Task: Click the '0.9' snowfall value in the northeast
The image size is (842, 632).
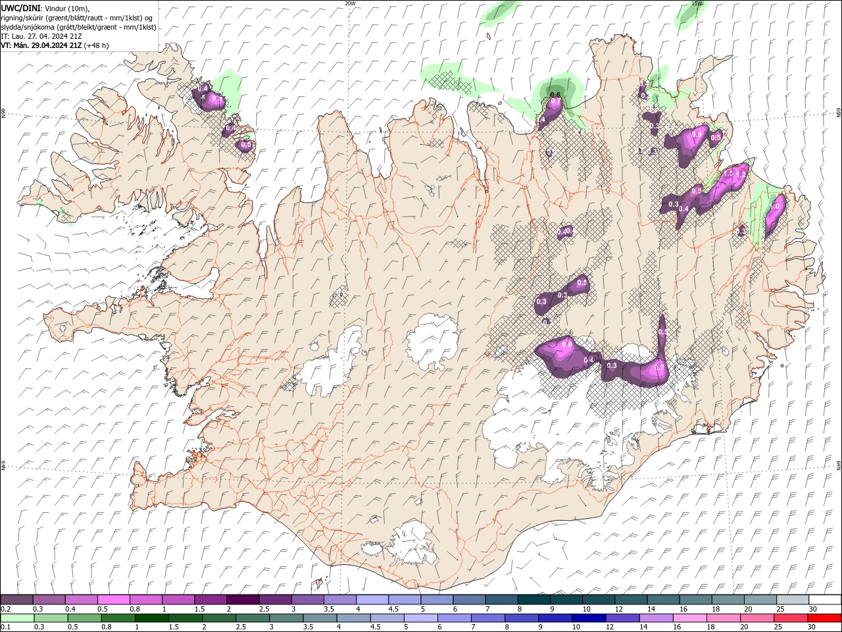Action: (x=697, y=134)
